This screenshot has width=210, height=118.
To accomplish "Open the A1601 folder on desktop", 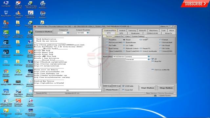I will (x=18, y=23).
